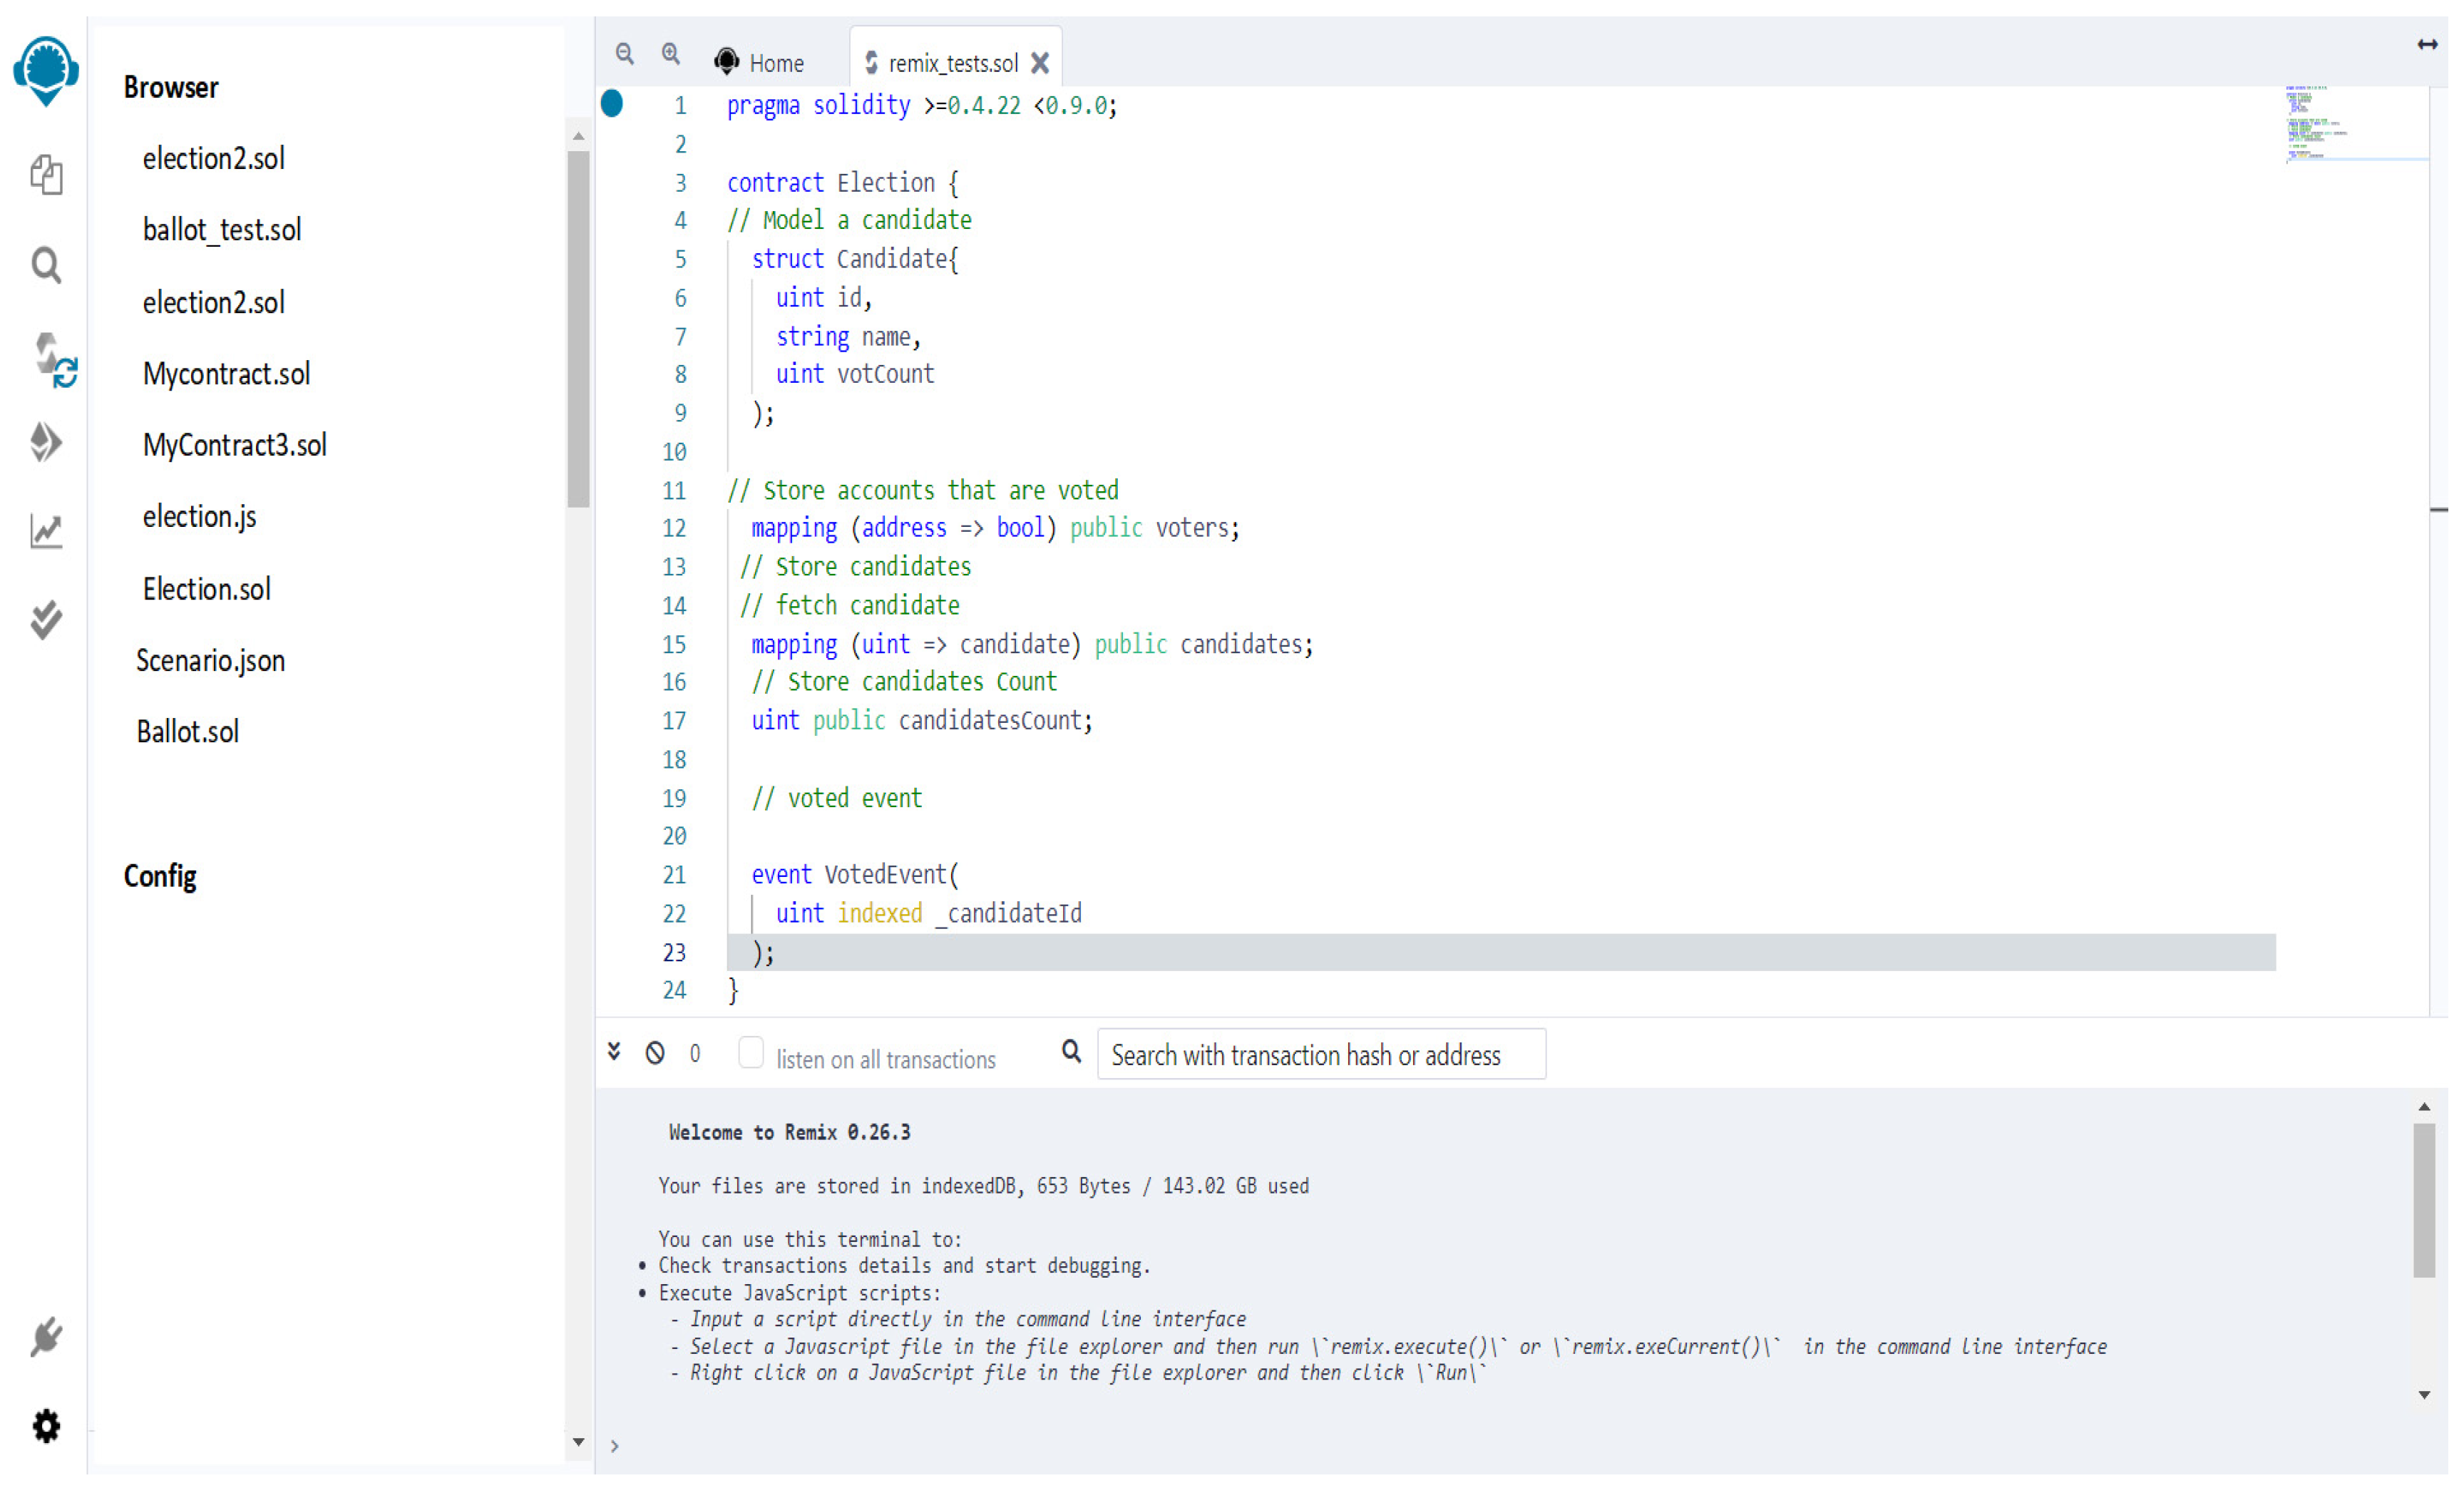Open the Plugin manager plug icon
Screen dimensions: 2464x1488
click(x=46, y=1337)
